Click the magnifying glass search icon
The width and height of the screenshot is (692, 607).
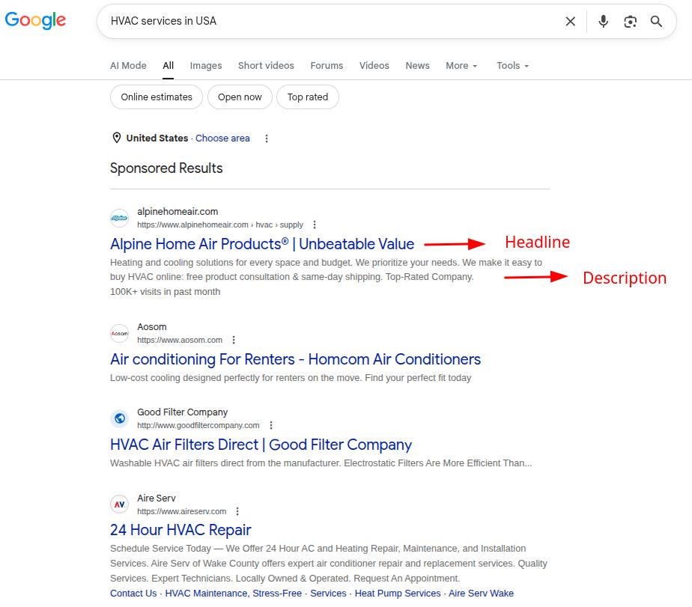(x=656, y=21)
